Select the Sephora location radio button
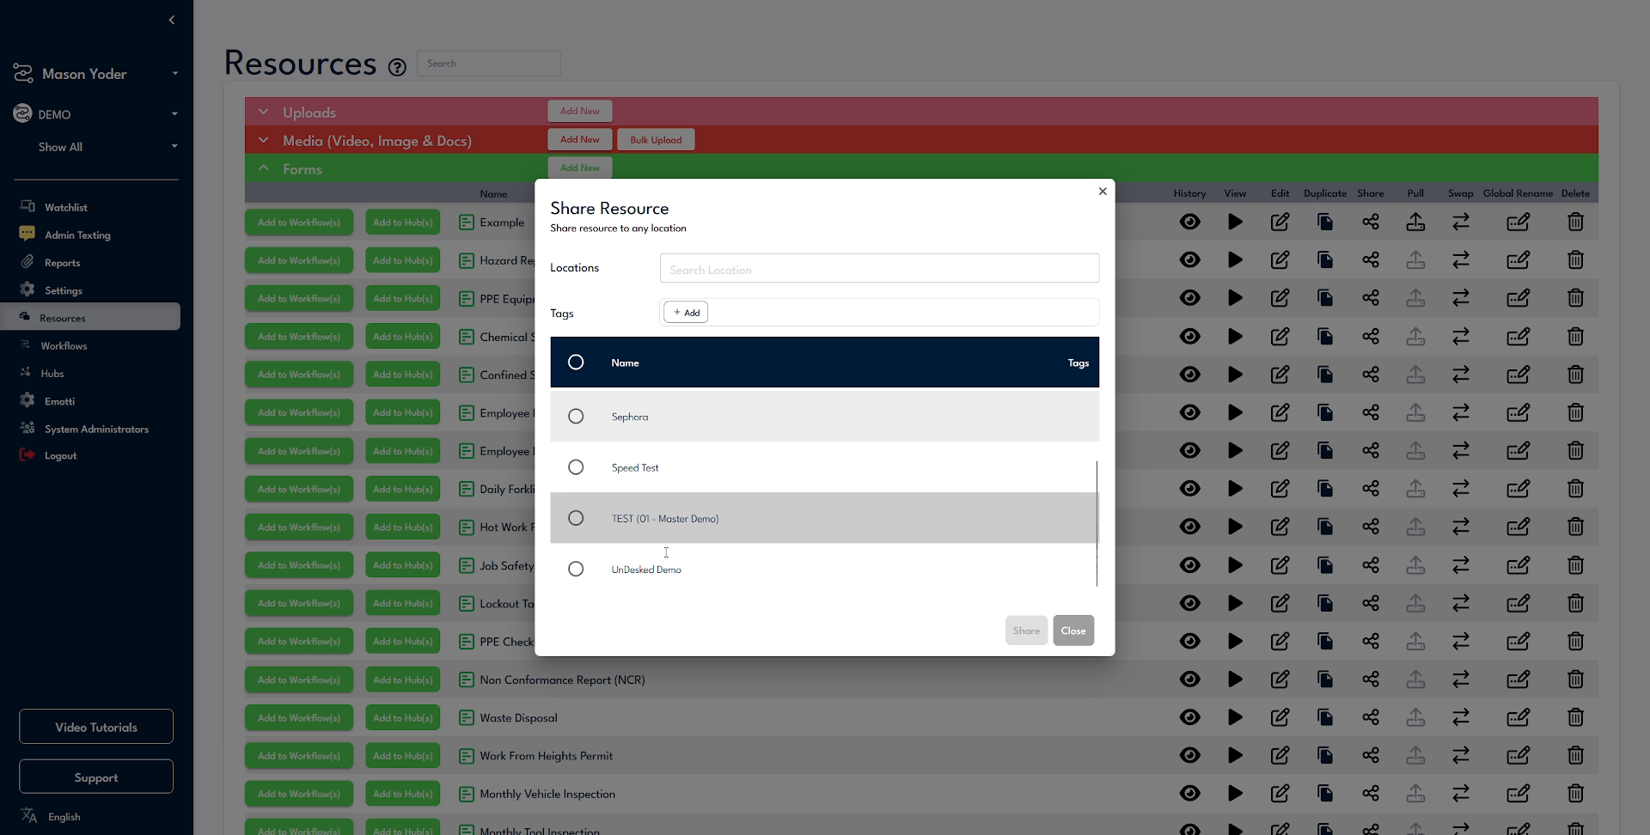 576,416
